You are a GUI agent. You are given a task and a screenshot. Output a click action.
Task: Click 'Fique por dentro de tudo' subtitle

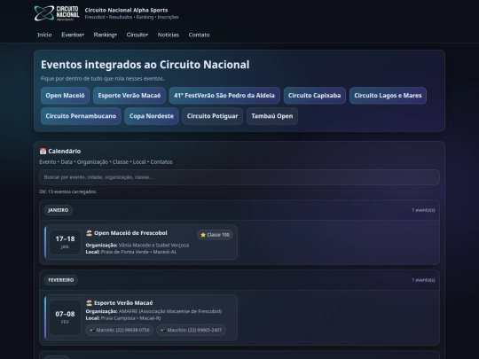102,79
